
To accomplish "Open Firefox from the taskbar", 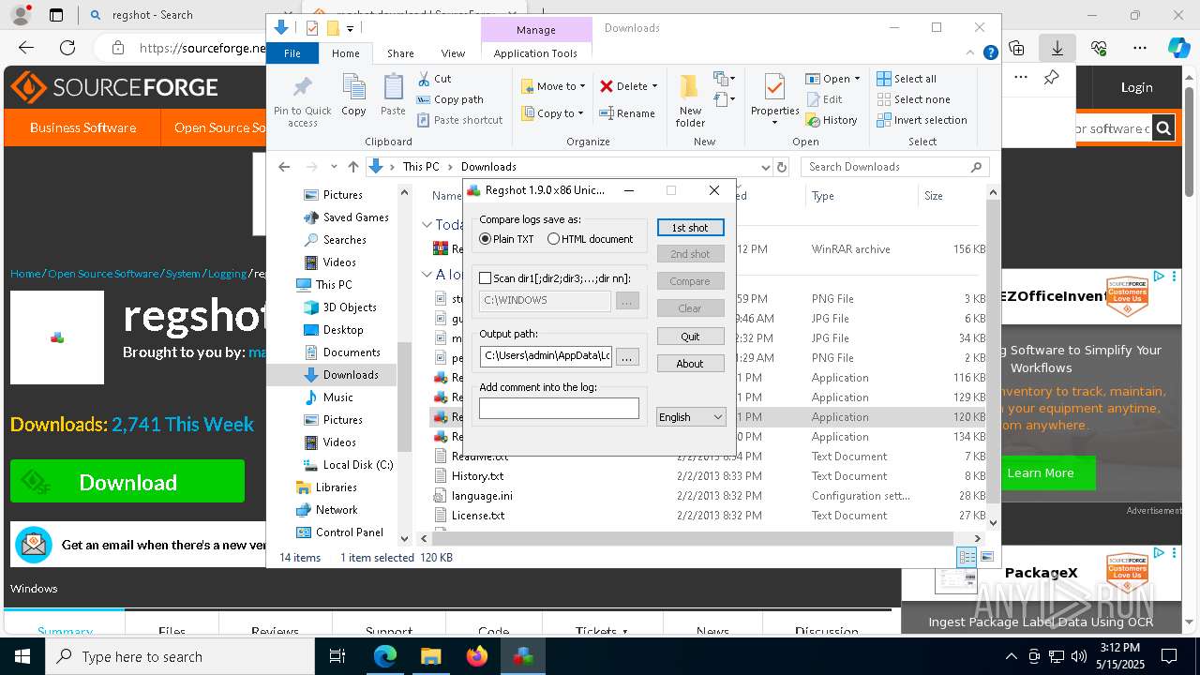I will point(476,656).
